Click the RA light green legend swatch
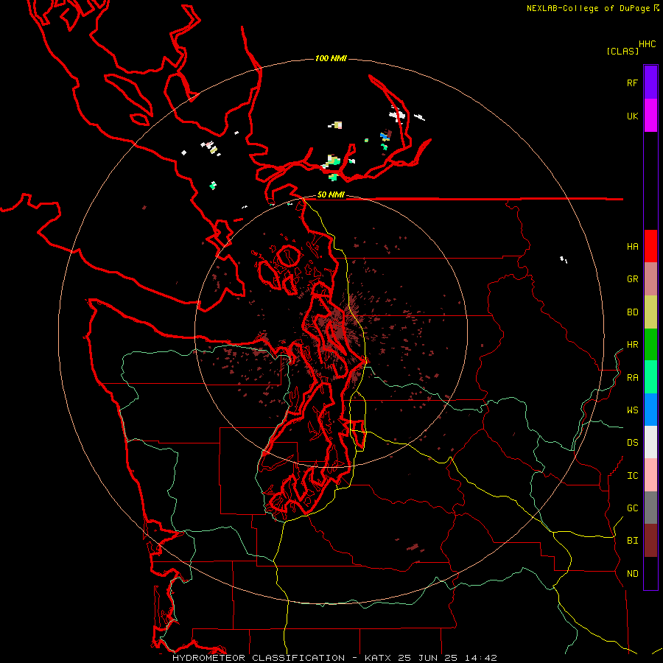The image size is (663, 663). click(650, 377)
